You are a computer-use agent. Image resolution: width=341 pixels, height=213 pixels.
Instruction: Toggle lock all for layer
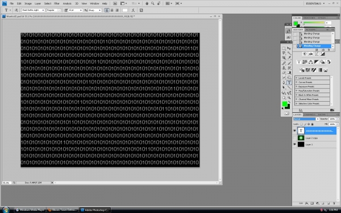pyautogui.click(x=312, y=124)
